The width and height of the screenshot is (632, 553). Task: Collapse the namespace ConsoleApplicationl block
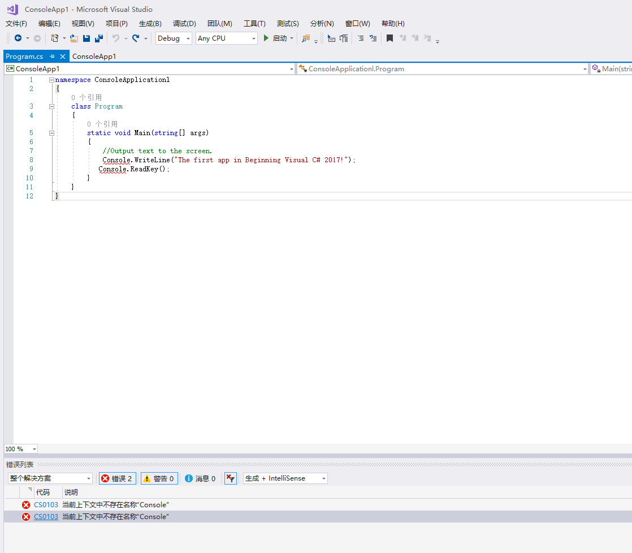[x=51, y=80]
